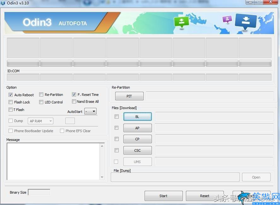Click the PIT file path field

[x=210, y=96]
